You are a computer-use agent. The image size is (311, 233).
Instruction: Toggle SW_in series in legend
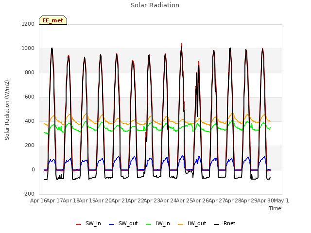tap(88, 224)
